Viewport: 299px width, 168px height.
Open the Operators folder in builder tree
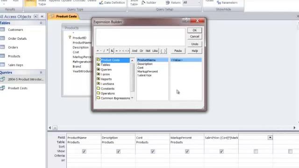tap(106, 93)
